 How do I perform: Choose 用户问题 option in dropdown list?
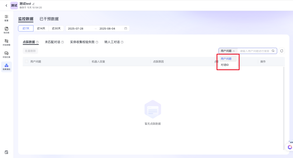pos(226,59)
